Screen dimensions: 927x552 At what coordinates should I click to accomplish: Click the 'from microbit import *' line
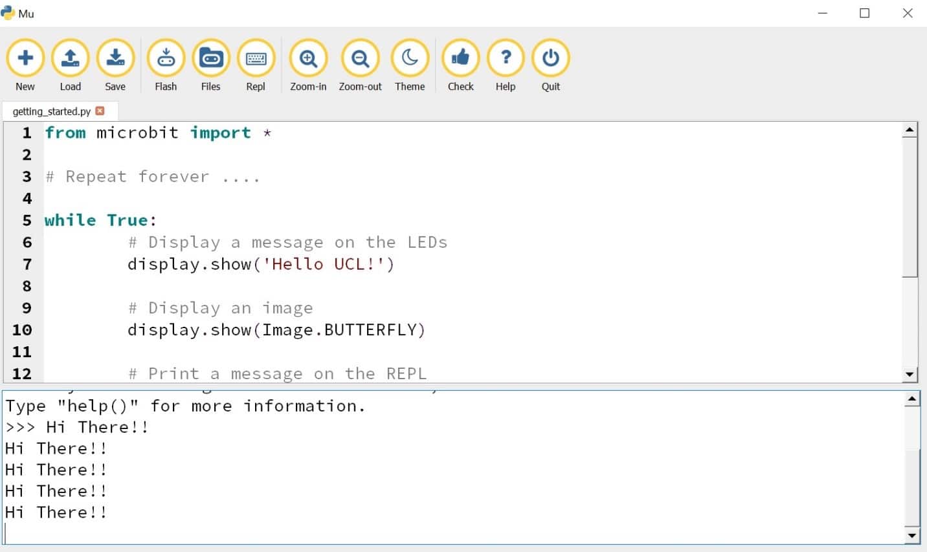(x=158, y=133)
